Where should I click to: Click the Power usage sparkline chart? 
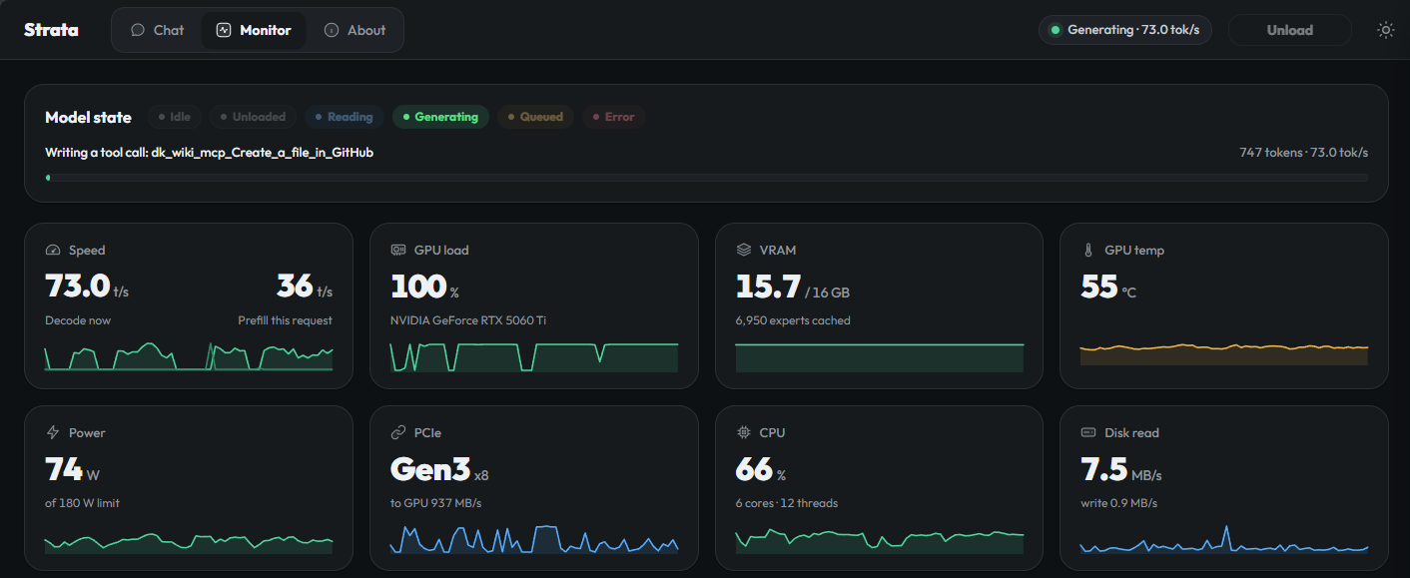point(189,541)
